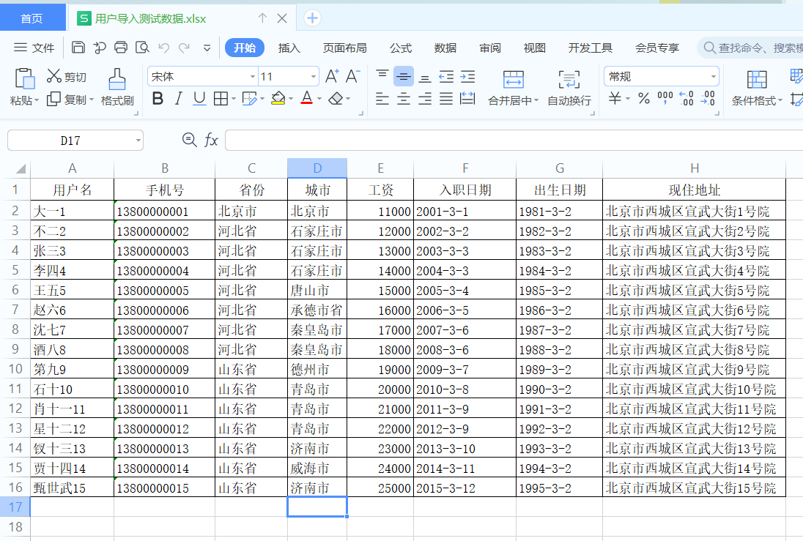The height and width of the screenshot is (541, 803).
Task: Toggle Underline formatting
Action: tap(199, 98)
